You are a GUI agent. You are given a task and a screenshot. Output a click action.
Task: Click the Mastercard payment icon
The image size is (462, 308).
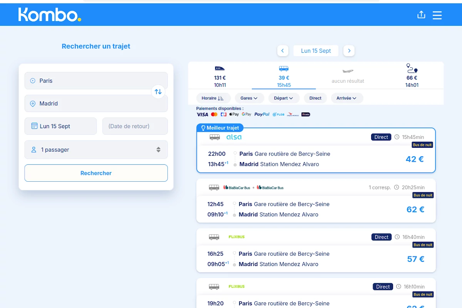pyautogui.click(x=214, y=114)
